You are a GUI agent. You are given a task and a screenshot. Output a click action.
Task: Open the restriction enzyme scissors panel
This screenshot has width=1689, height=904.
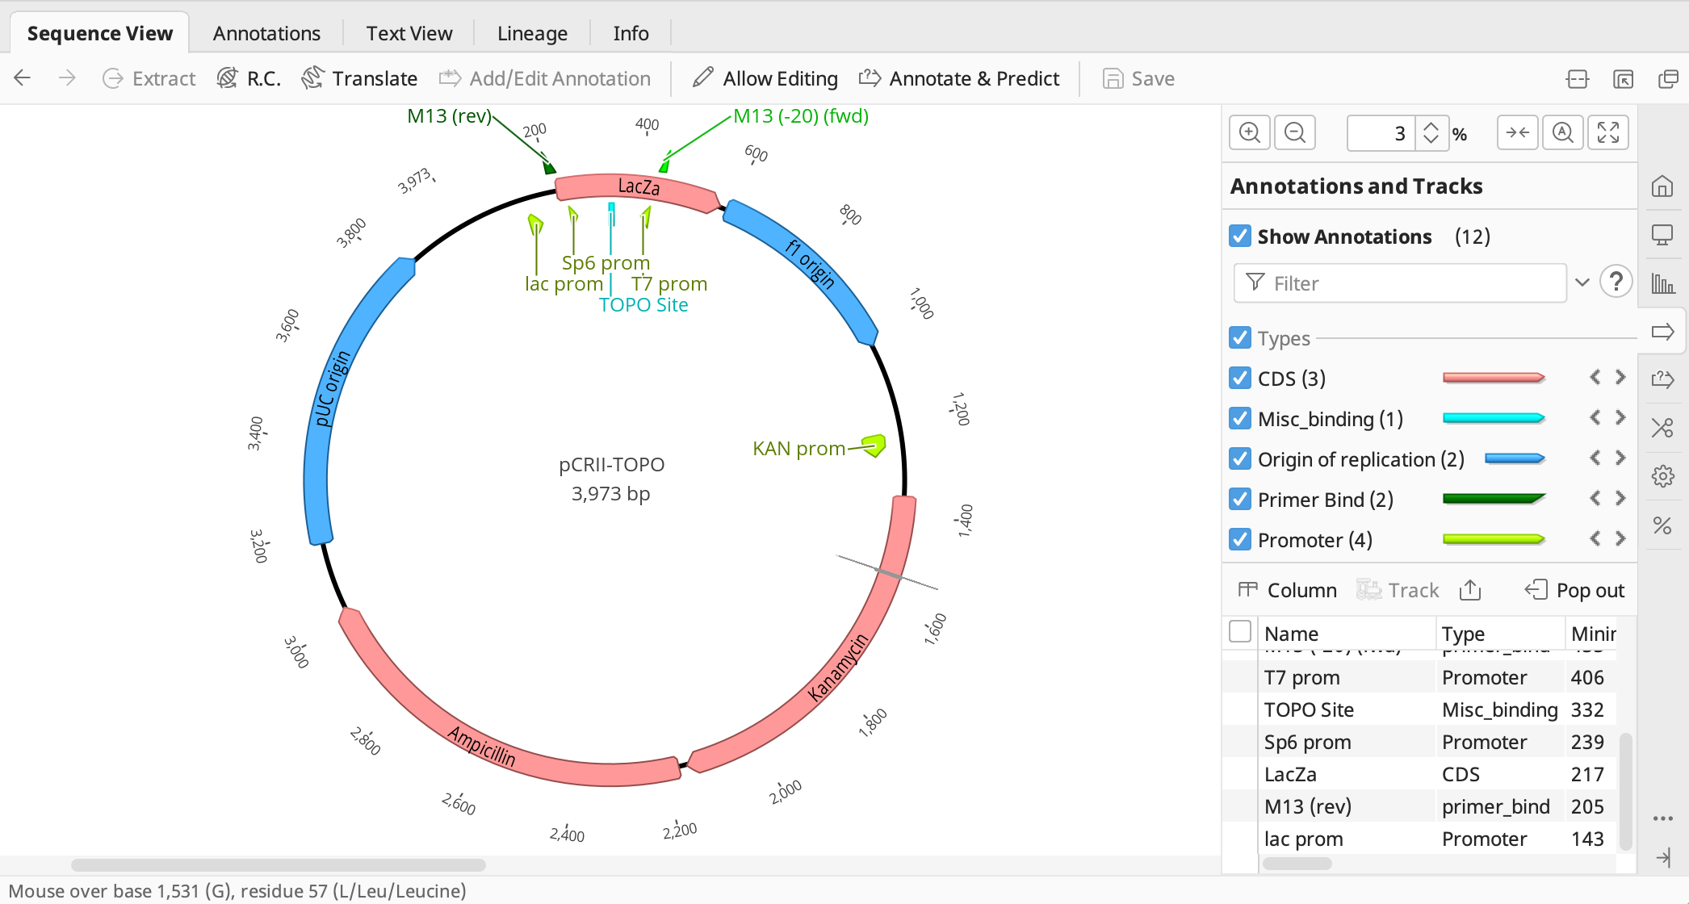click(1662, 428)
